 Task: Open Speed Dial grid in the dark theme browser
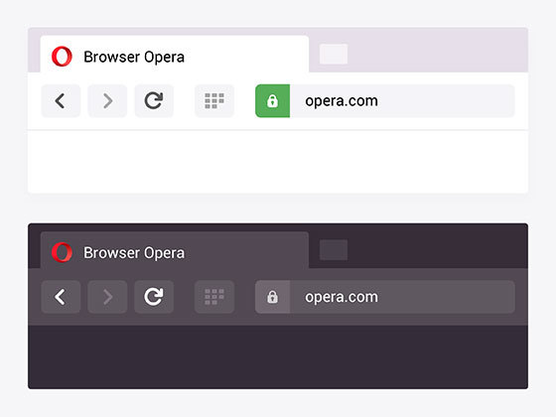coord(214,297)
